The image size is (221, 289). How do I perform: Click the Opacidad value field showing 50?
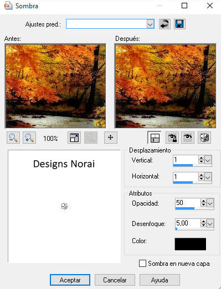coord(188,203)
